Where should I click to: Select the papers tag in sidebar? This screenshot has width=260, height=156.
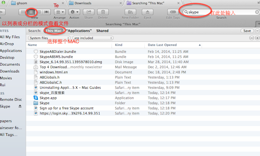[x=6, y=121]
